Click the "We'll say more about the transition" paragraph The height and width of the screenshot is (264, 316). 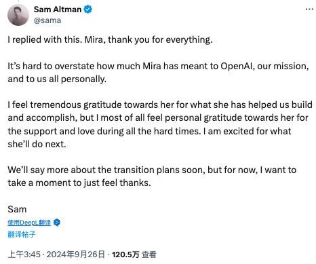(x=152, y=176)
